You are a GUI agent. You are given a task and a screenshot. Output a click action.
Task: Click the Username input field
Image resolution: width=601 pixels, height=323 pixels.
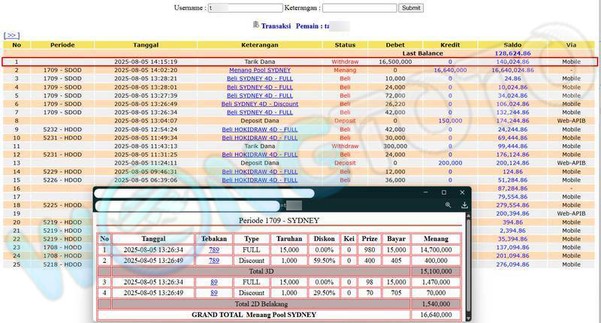(x=246, y=8)
